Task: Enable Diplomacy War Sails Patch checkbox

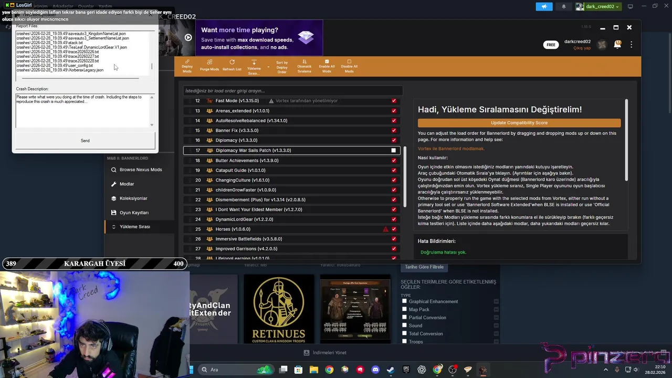Action: point(394,151)
